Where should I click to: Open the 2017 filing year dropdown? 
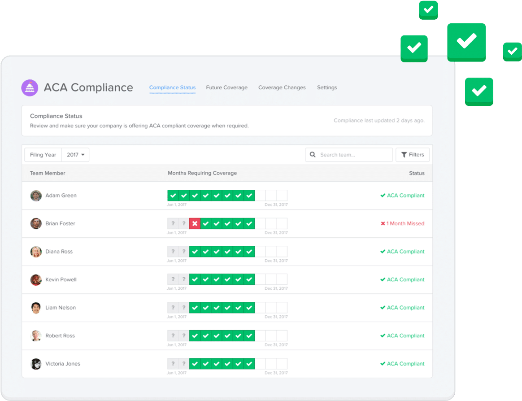tap(76, 155)
